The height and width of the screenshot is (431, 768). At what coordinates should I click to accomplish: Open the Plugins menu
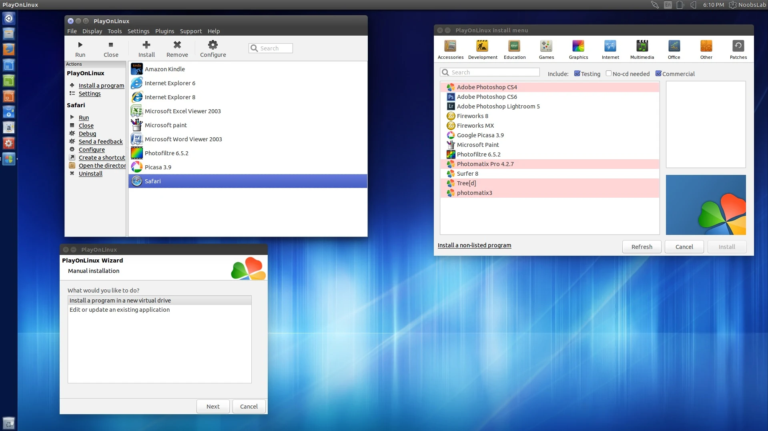[x=164, y=31]
